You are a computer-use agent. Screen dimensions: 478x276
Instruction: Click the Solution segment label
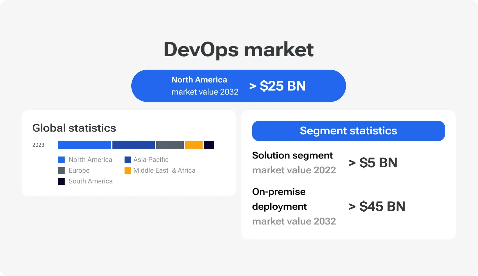pos(292,155)
